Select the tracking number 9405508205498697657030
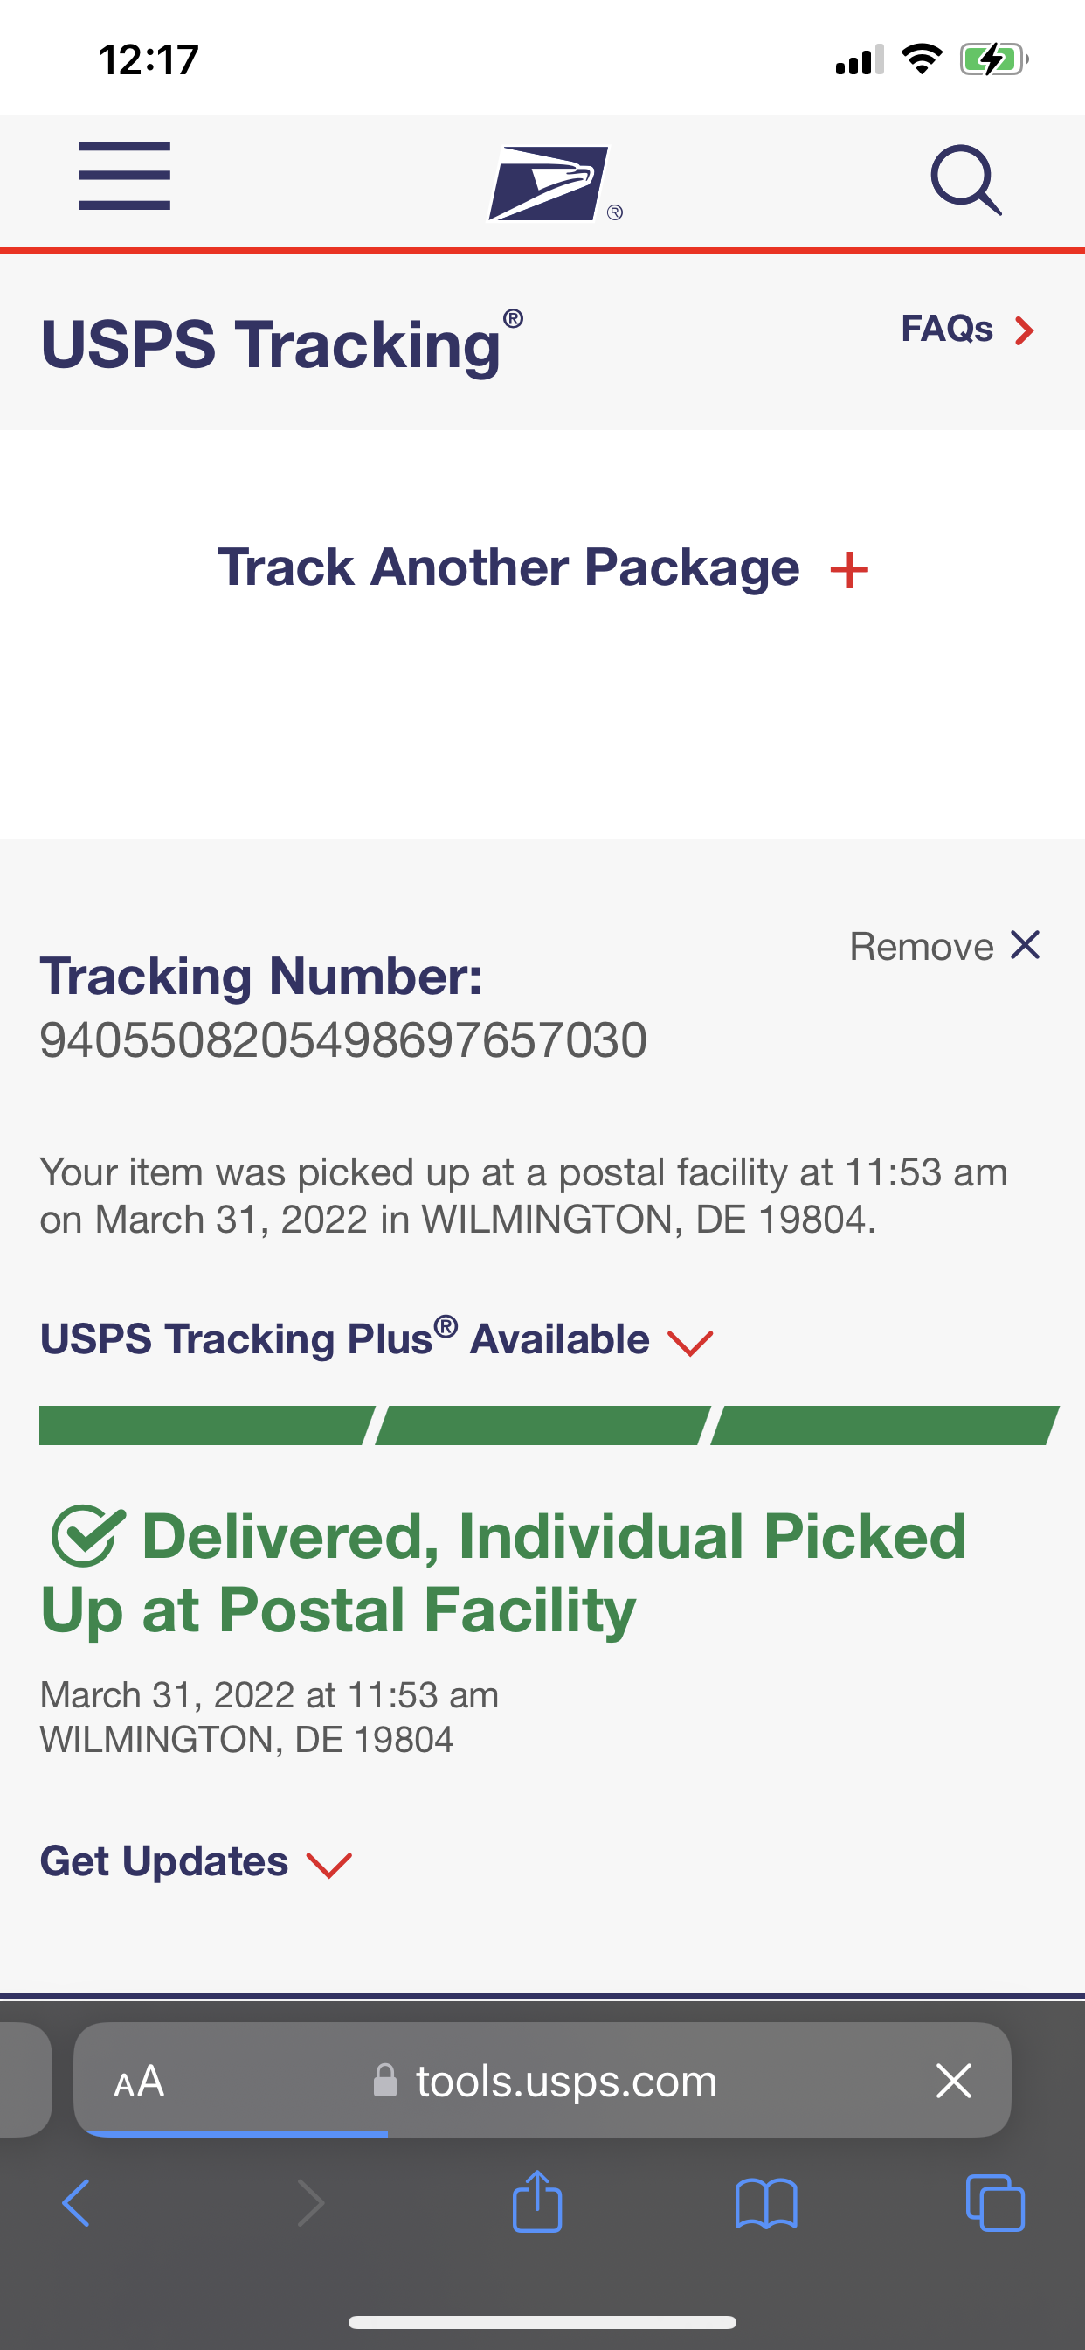 pyautogui.click(x=342, y=1040)
